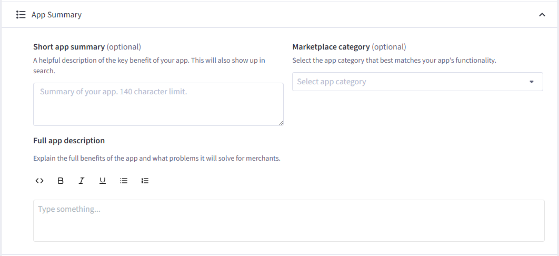Click the App Summary header title

(56, 15)
